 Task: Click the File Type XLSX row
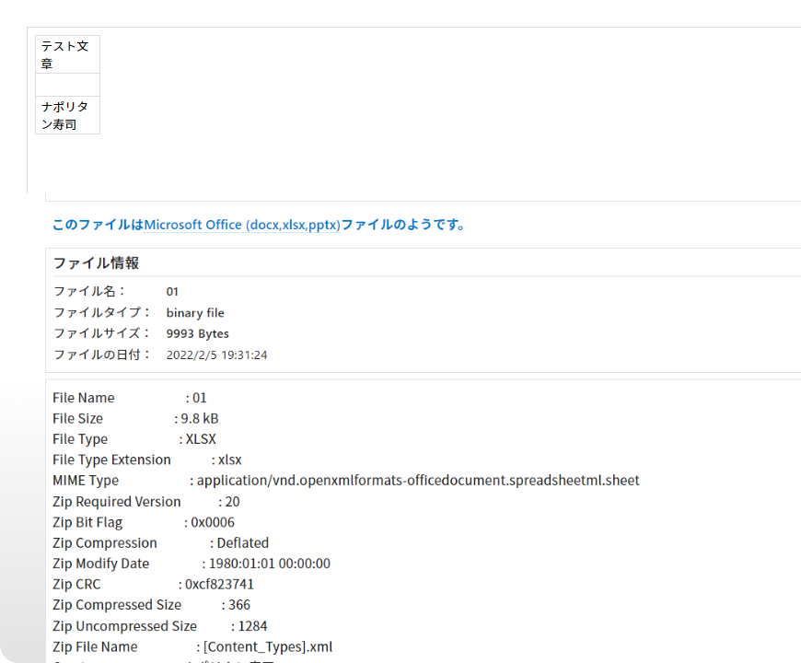pos(134,438)
